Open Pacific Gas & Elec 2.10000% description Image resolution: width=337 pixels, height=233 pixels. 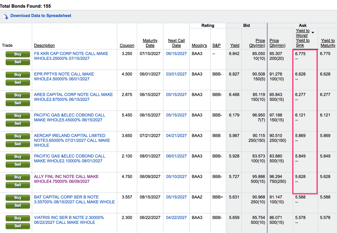tap(70, 158)
